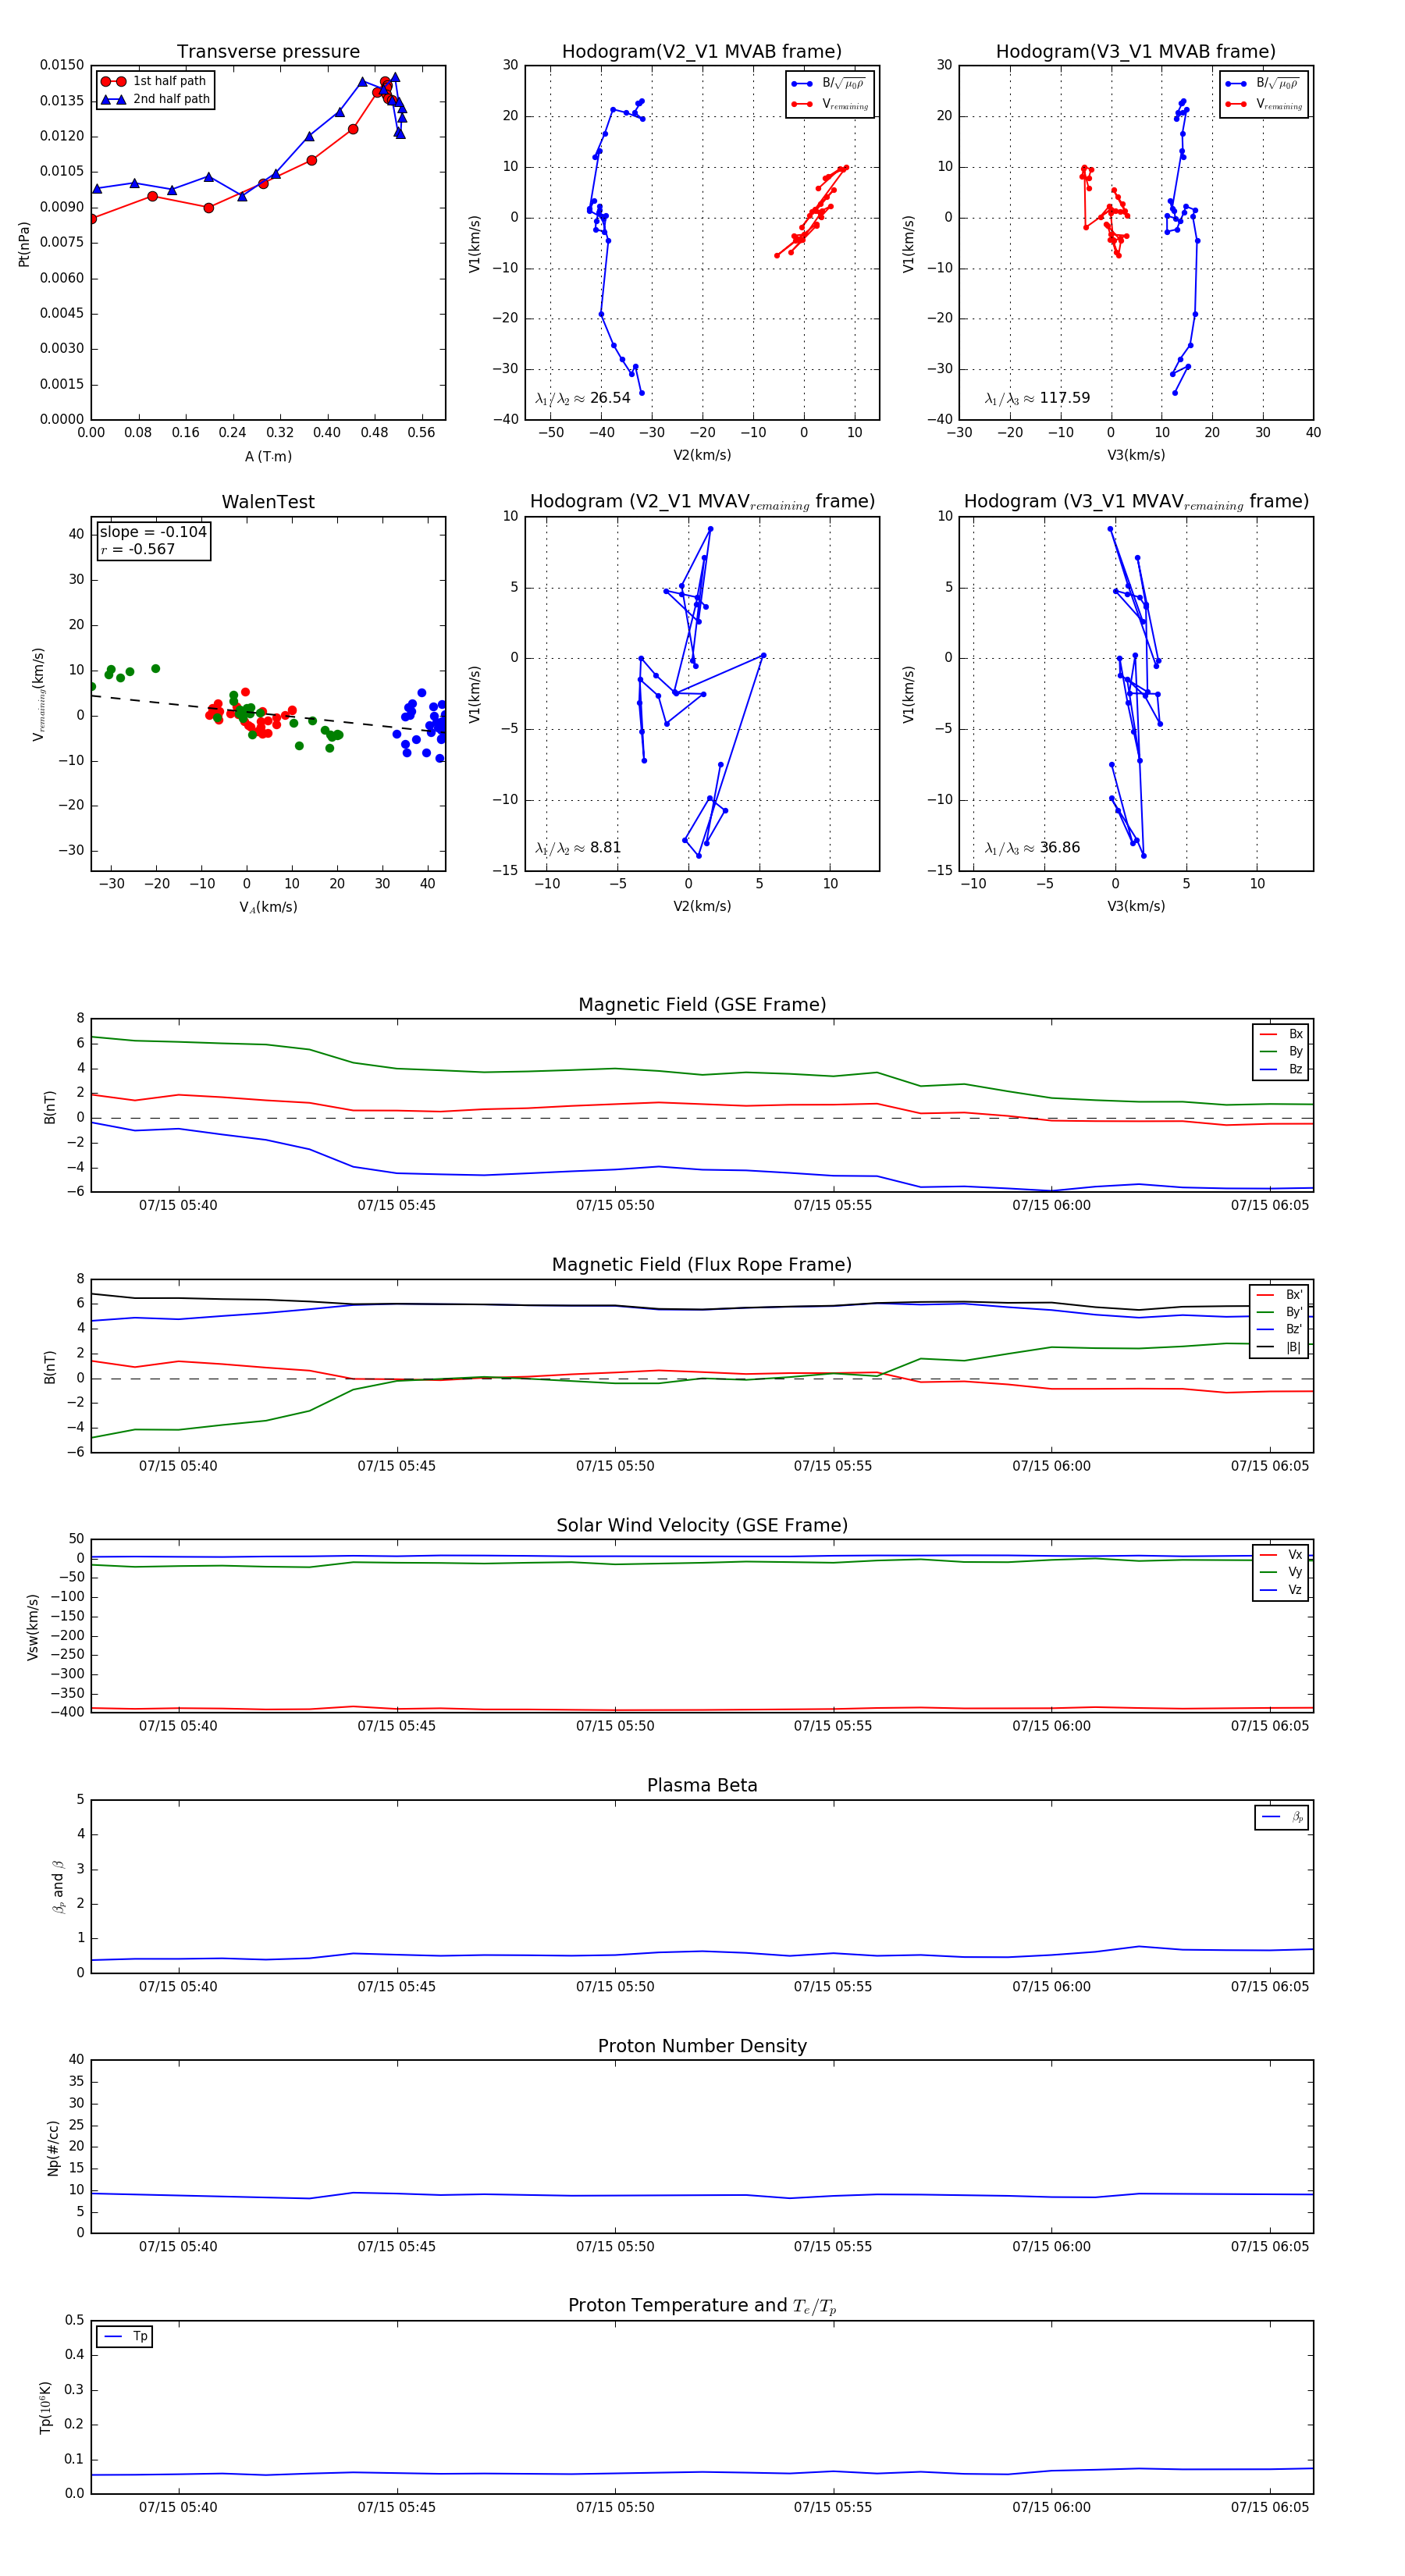The height and width of the screenshot is (2576, 1405).
Task: Click the V3_V1 MVAV remaining frame hodogram title
Action: coord(1136,502)
